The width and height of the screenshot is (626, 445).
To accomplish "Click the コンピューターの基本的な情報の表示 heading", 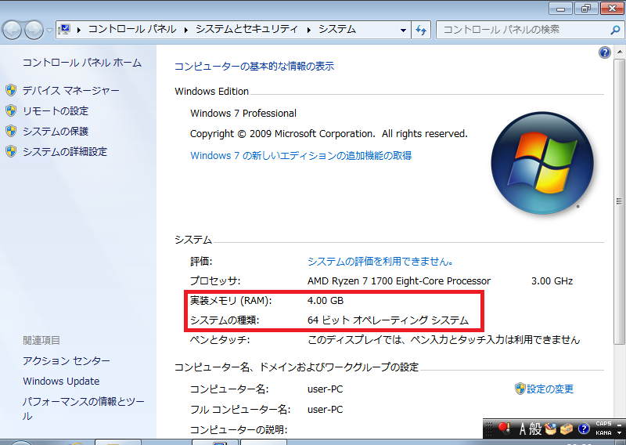I will point(254,67).
